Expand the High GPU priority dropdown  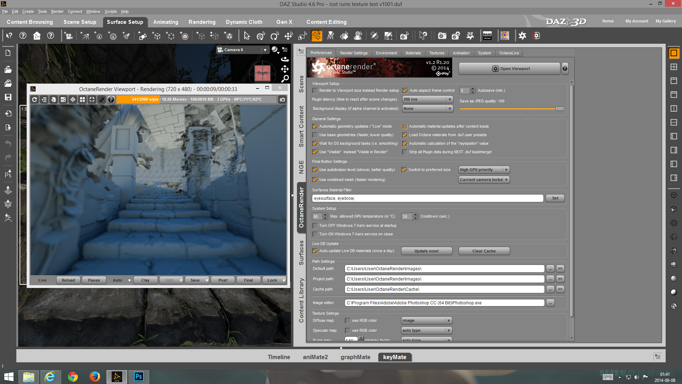tap(484, 170)
